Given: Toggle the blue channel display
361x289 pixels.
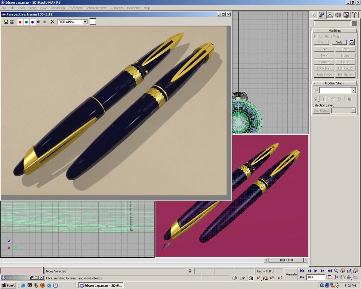Looking at the screenshot, I should point(32,22).
